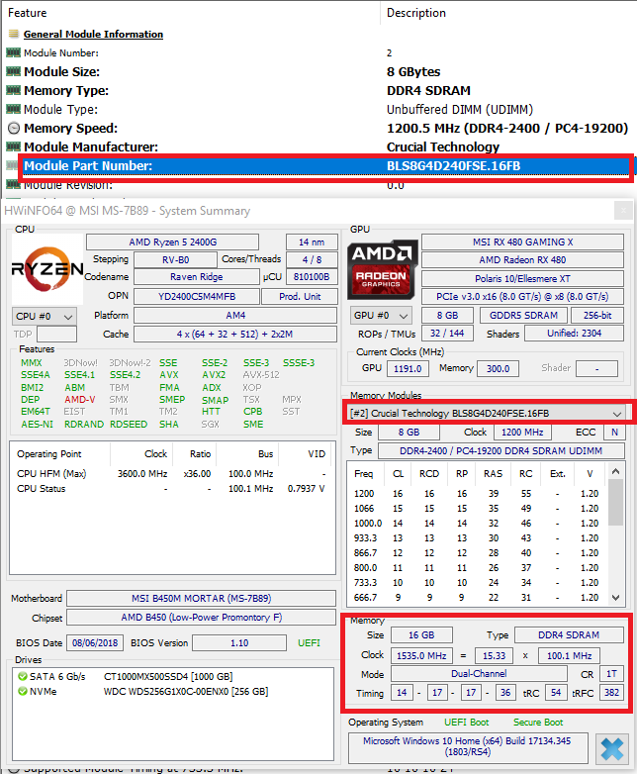
Task: Click the CPU HFM (Max) operating point row
Action: 172,473
